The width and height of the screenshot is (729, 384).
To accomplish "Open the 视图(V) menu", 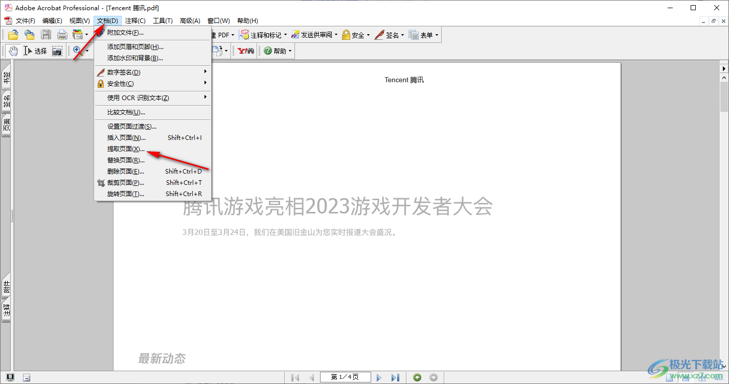I will pyautogui.click(x=79, y=21).
